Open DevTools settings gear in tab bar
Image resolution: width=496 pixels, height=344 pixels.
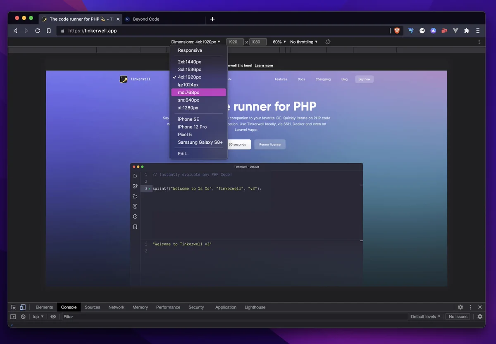coord(460,307)
